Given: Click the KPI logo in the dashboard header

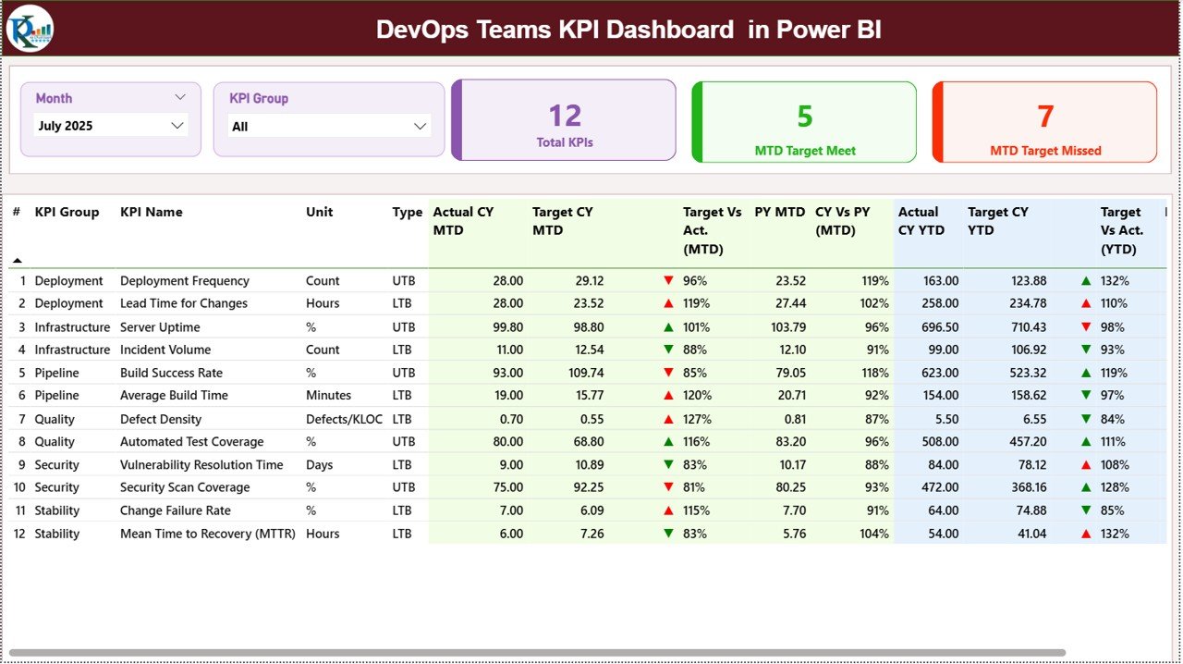Looking at the screenshot, I should (x=29, y=29).
